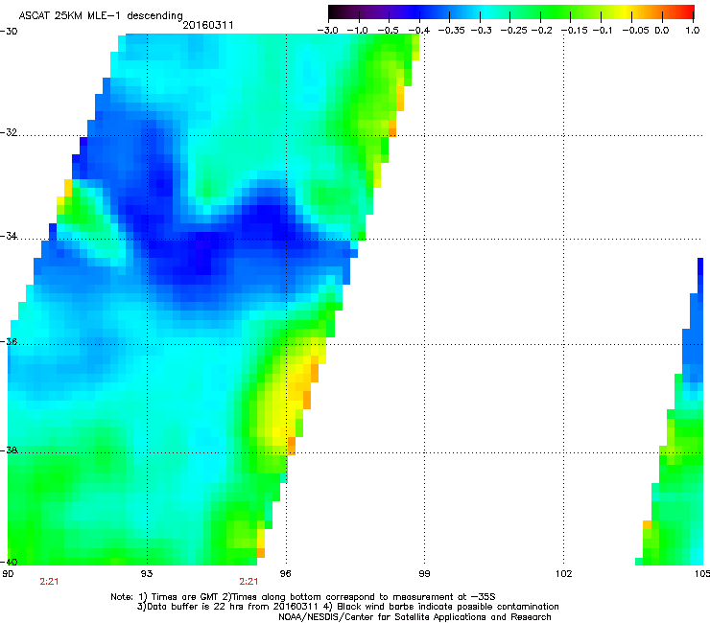
Task: Click the note line 'Data buffer is 22 hrs'
Action: (x=347, y=607)
